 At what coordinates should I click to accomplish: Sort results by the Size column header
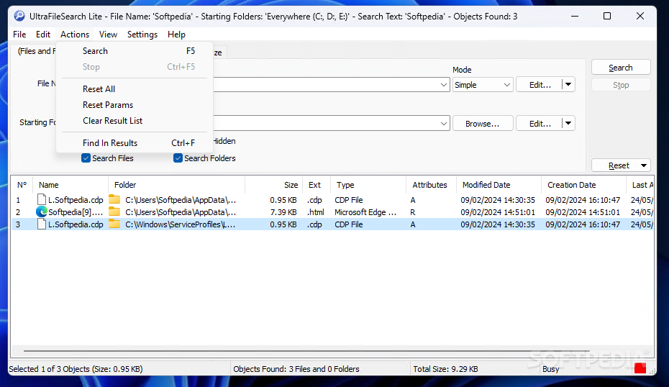point(273,185)
